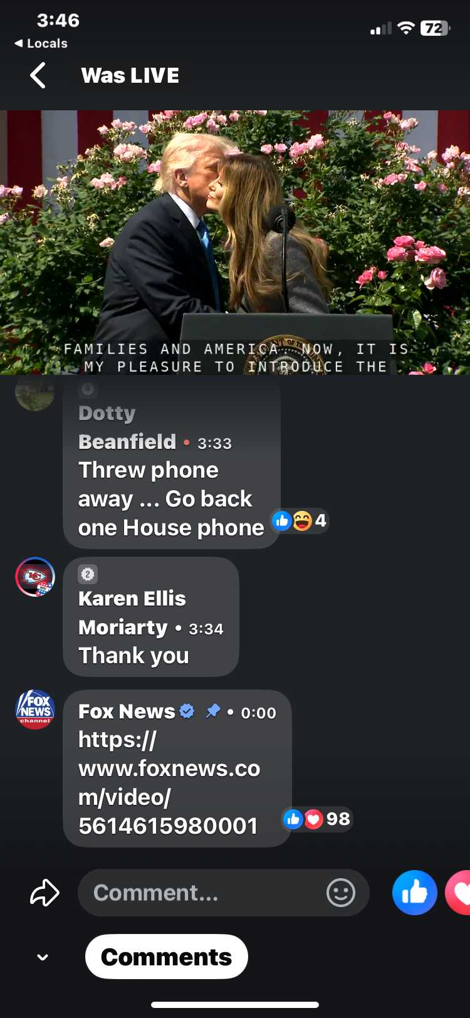Open the share arrow icon beside the comment box
470x1018 pixels.
(x=44, y=893)
